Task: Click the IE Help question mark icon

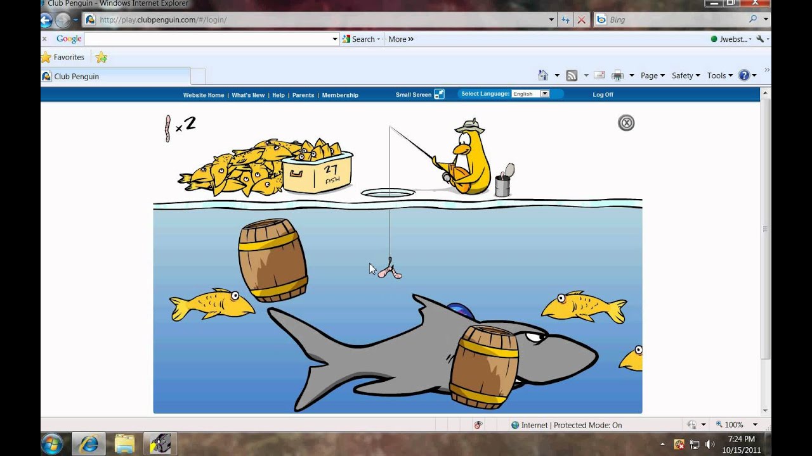Action: tap(744, 75)
